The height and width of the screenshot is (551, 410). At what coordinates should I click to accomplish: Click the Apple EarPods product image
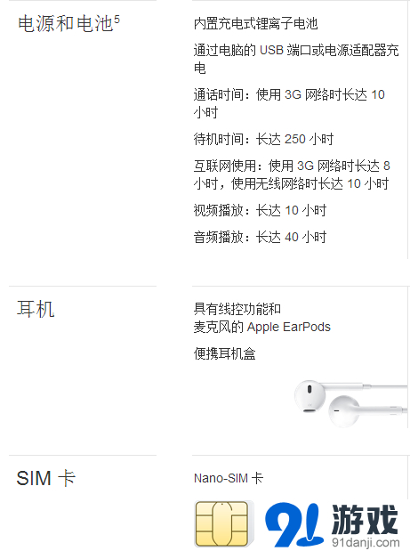pyautogui.click(x=351, y=403)
